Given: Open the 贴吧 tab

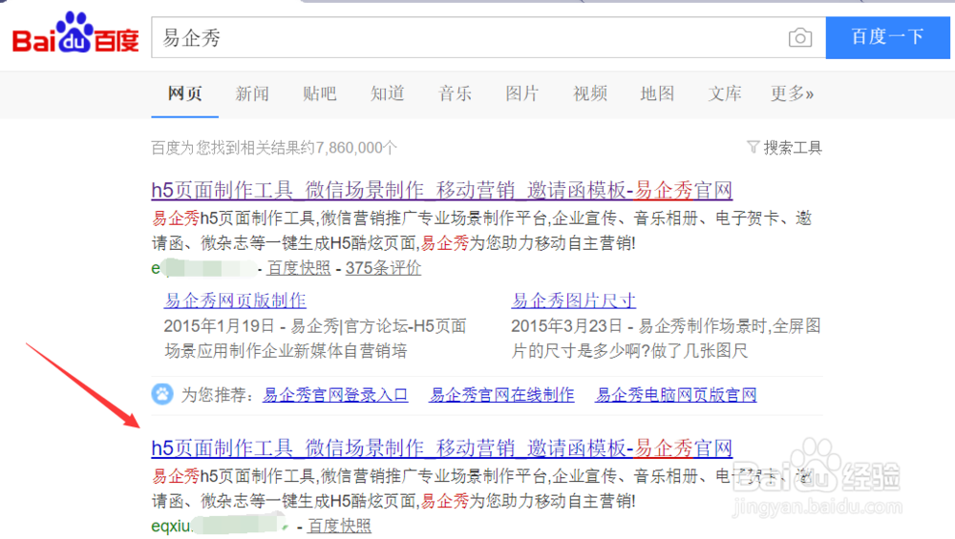Looking at the screenshot, I should click(320, 93).
